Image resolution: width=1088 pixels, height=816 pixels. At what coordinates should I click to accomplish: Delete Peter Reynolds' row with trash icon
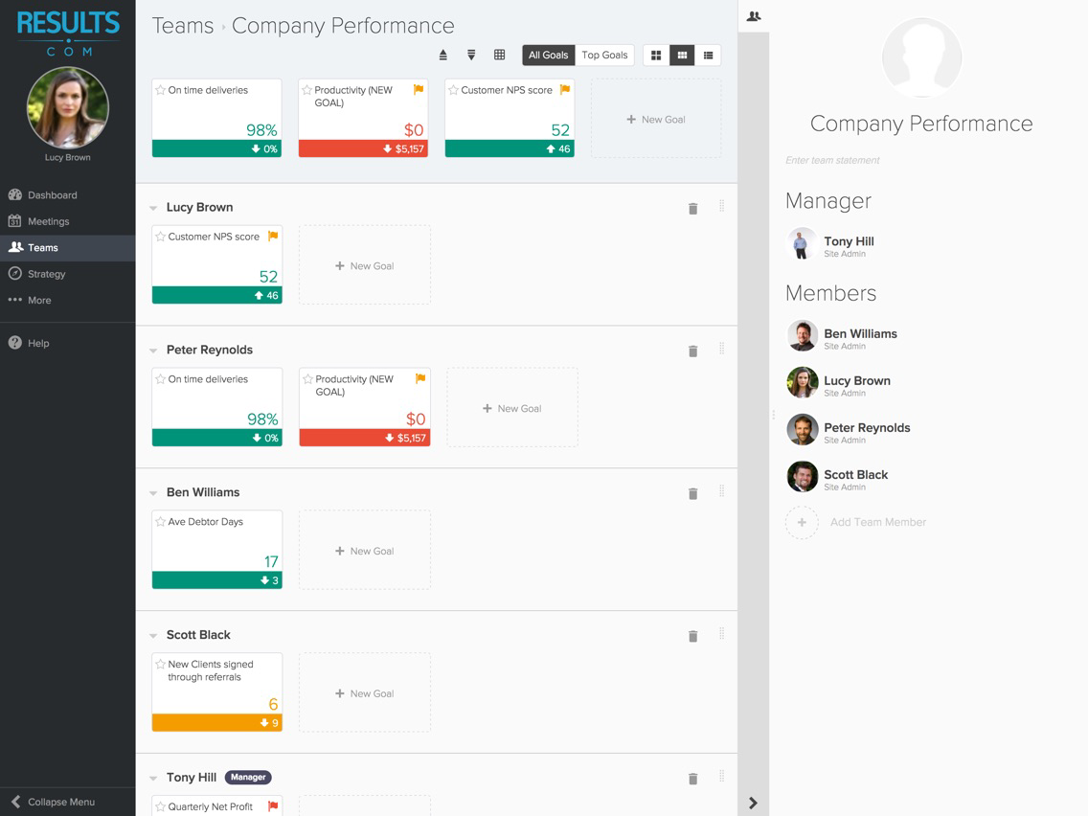pyautogui.click(x=692, y=351)
